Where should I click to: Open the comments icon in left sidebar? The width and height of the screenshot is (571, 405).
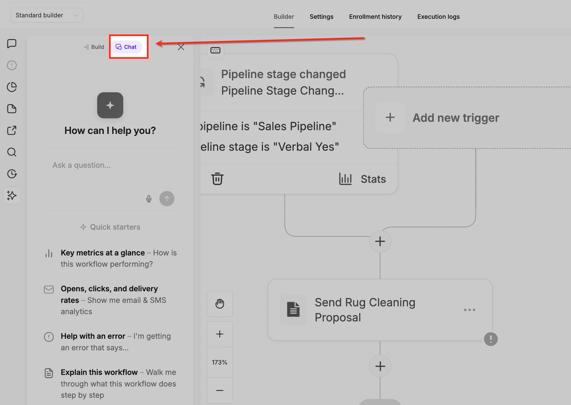pyautogui.click(x=12, y=44)
